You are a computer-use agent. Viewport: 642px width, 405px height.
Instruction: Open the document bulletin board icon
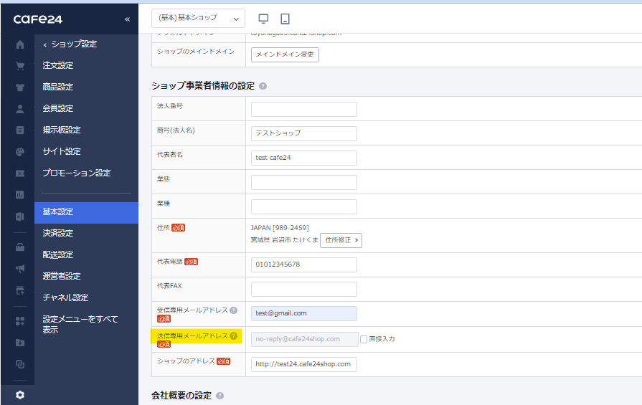click(x=19, y=130)
